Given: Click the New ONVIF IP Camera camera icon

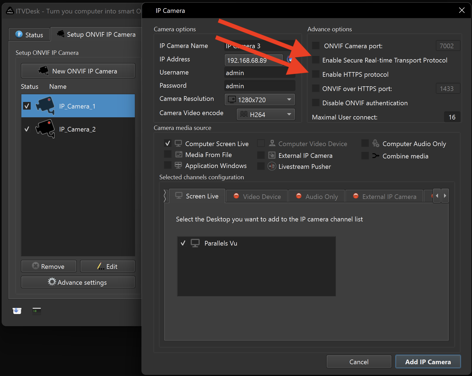Looking at the screenshot, I should click(x=44, y=71).
